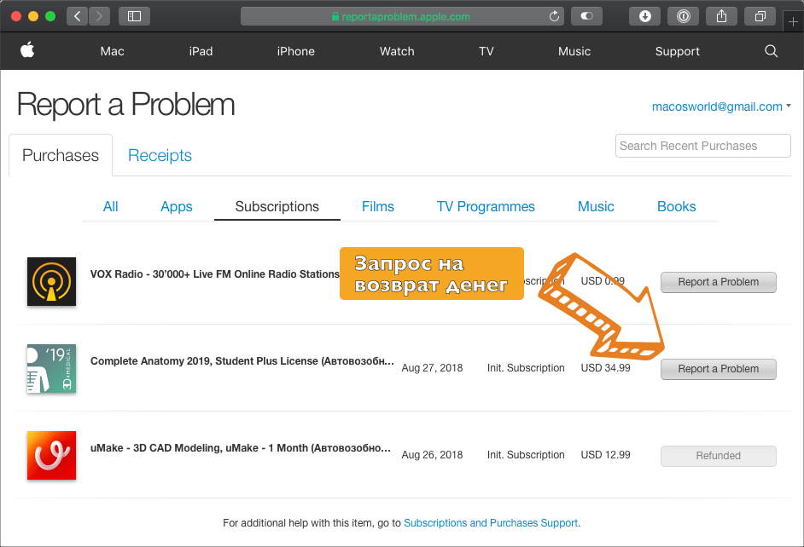Click the reportaproblem.apple.com address bar

coord(403,16)
